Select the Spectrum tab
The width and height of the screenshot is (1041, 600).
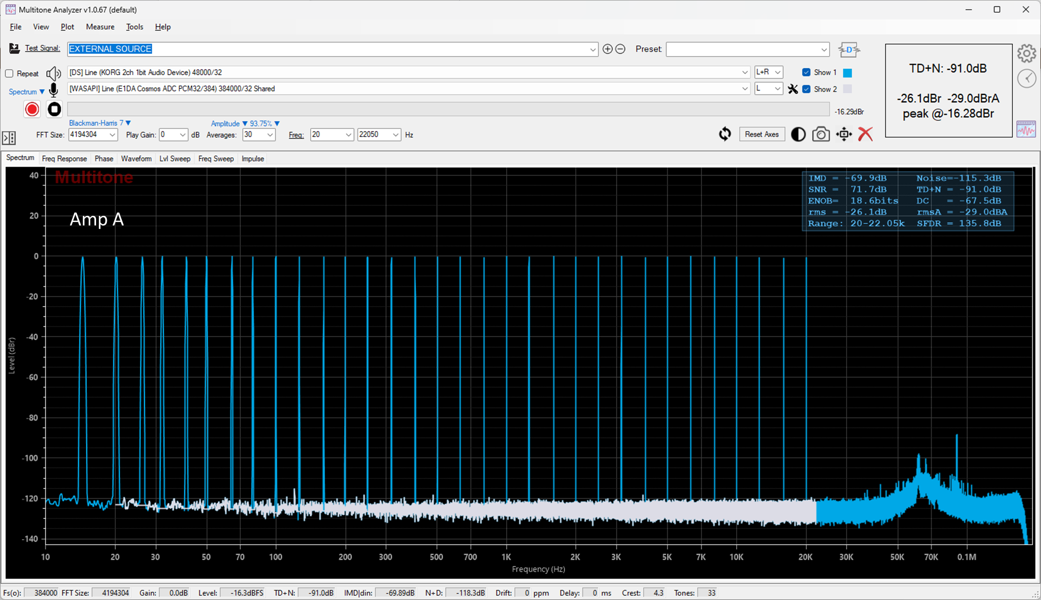(20, 158)
